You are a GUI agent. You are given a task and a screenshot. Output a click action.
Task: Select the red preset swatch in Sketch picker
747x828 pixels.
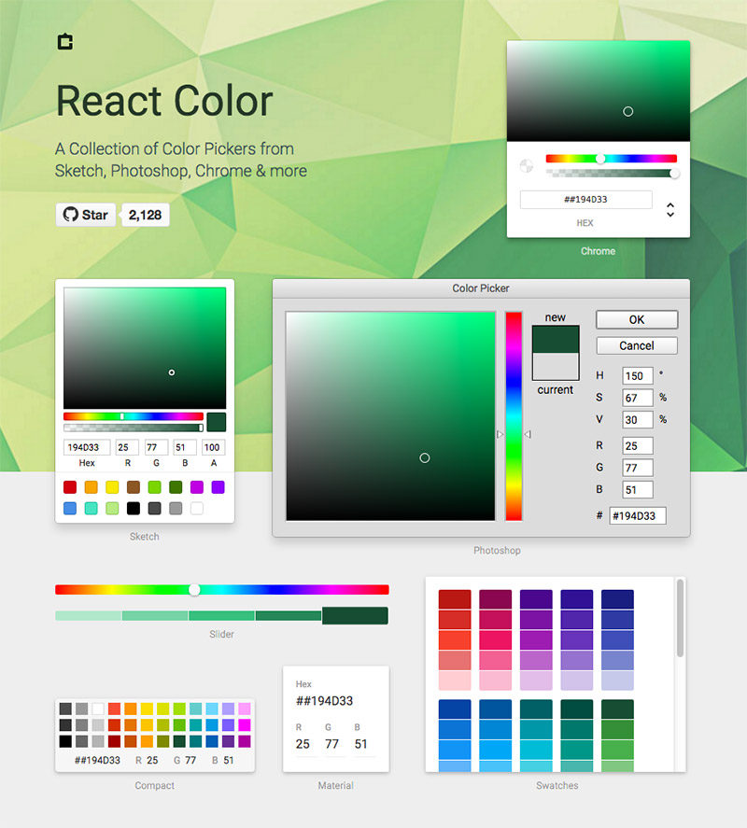point(70,487)
